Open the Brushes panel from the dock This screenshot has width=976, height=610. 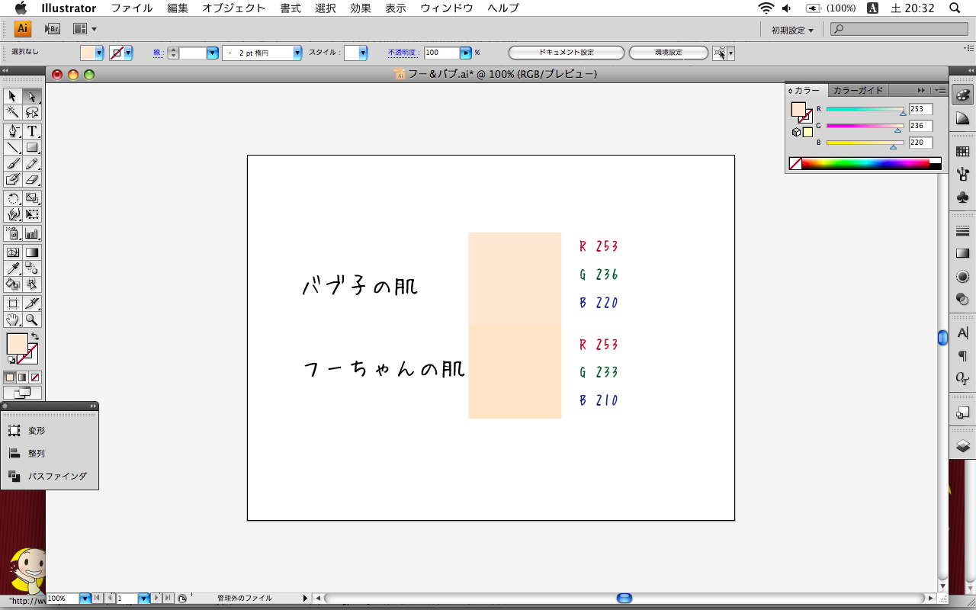click(962, 175)
